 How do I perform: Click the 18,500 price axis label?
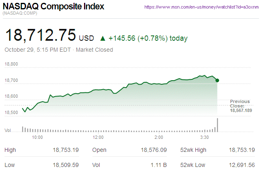click(11, 112)
